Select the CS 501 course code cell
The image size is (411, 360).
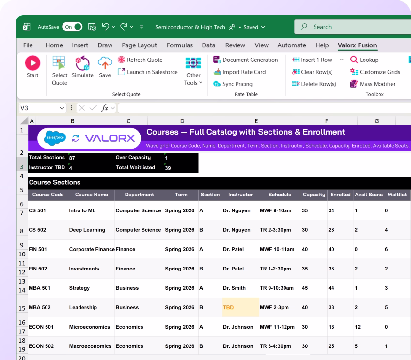48,210
